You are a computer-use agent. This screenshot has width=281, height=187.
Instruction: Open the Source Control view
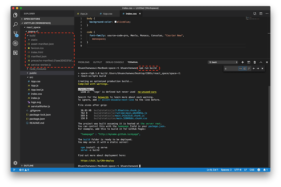tap(15, 34)
